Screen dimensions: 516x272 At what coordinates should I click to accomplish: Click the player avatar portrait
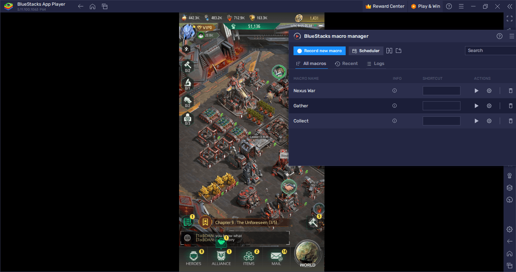pyautogui.click(x=187, y=32)
